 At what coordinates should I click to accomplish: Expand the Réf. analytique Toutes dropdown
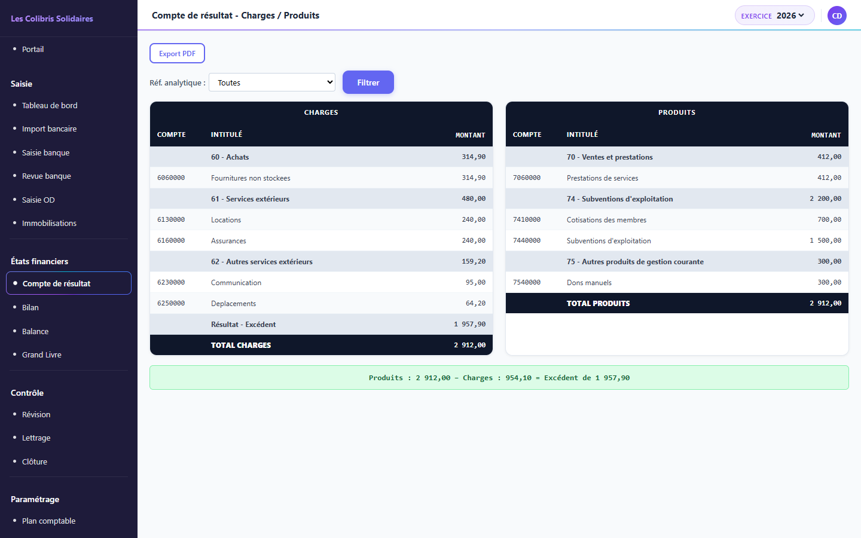(272, 82)
